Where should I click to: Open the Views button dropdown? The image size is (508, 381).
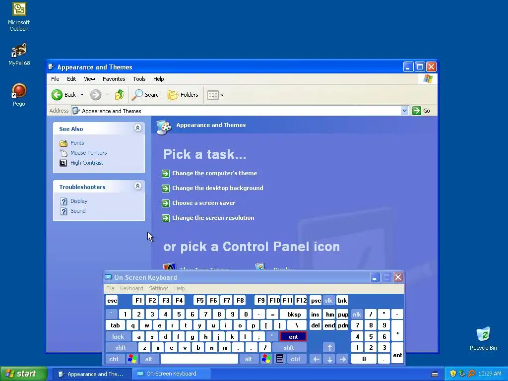click(x=215, y=95)
